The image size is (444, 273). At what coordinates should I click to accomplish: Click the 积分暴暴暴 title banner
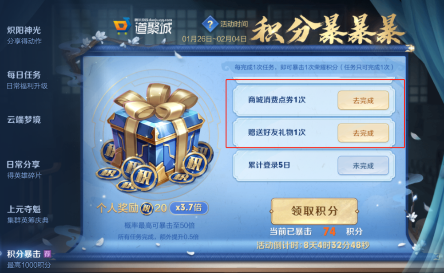[x=328, y=31]
